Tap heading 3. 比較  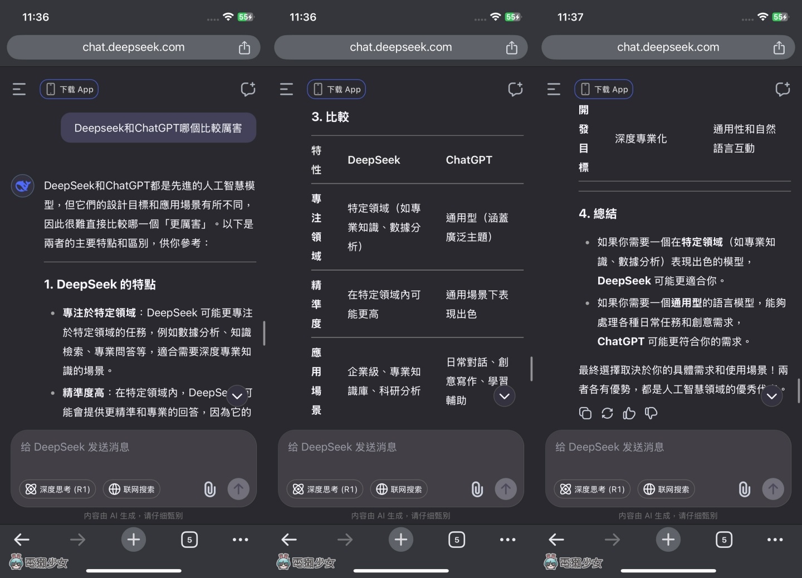[x=330, y=117]
